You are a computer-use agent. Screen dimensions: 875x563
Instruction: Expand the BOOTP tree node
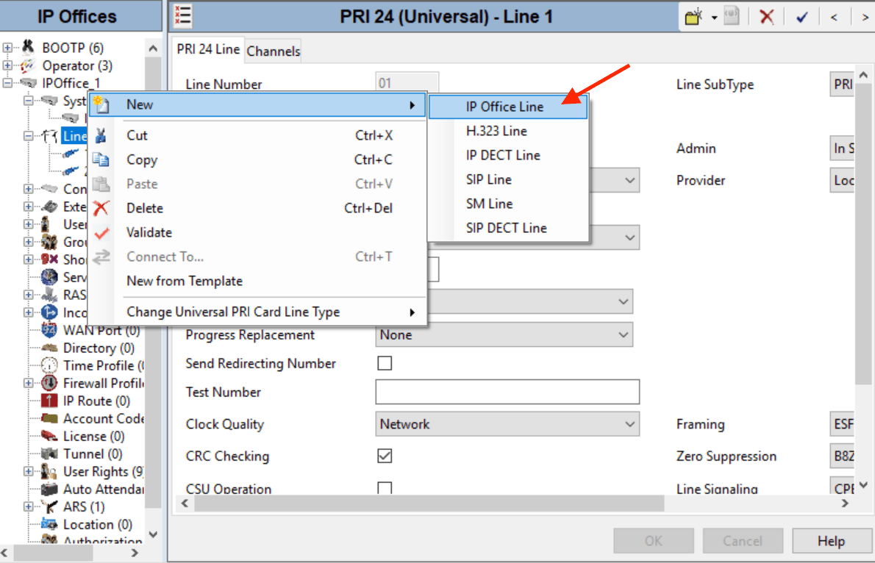7,48
